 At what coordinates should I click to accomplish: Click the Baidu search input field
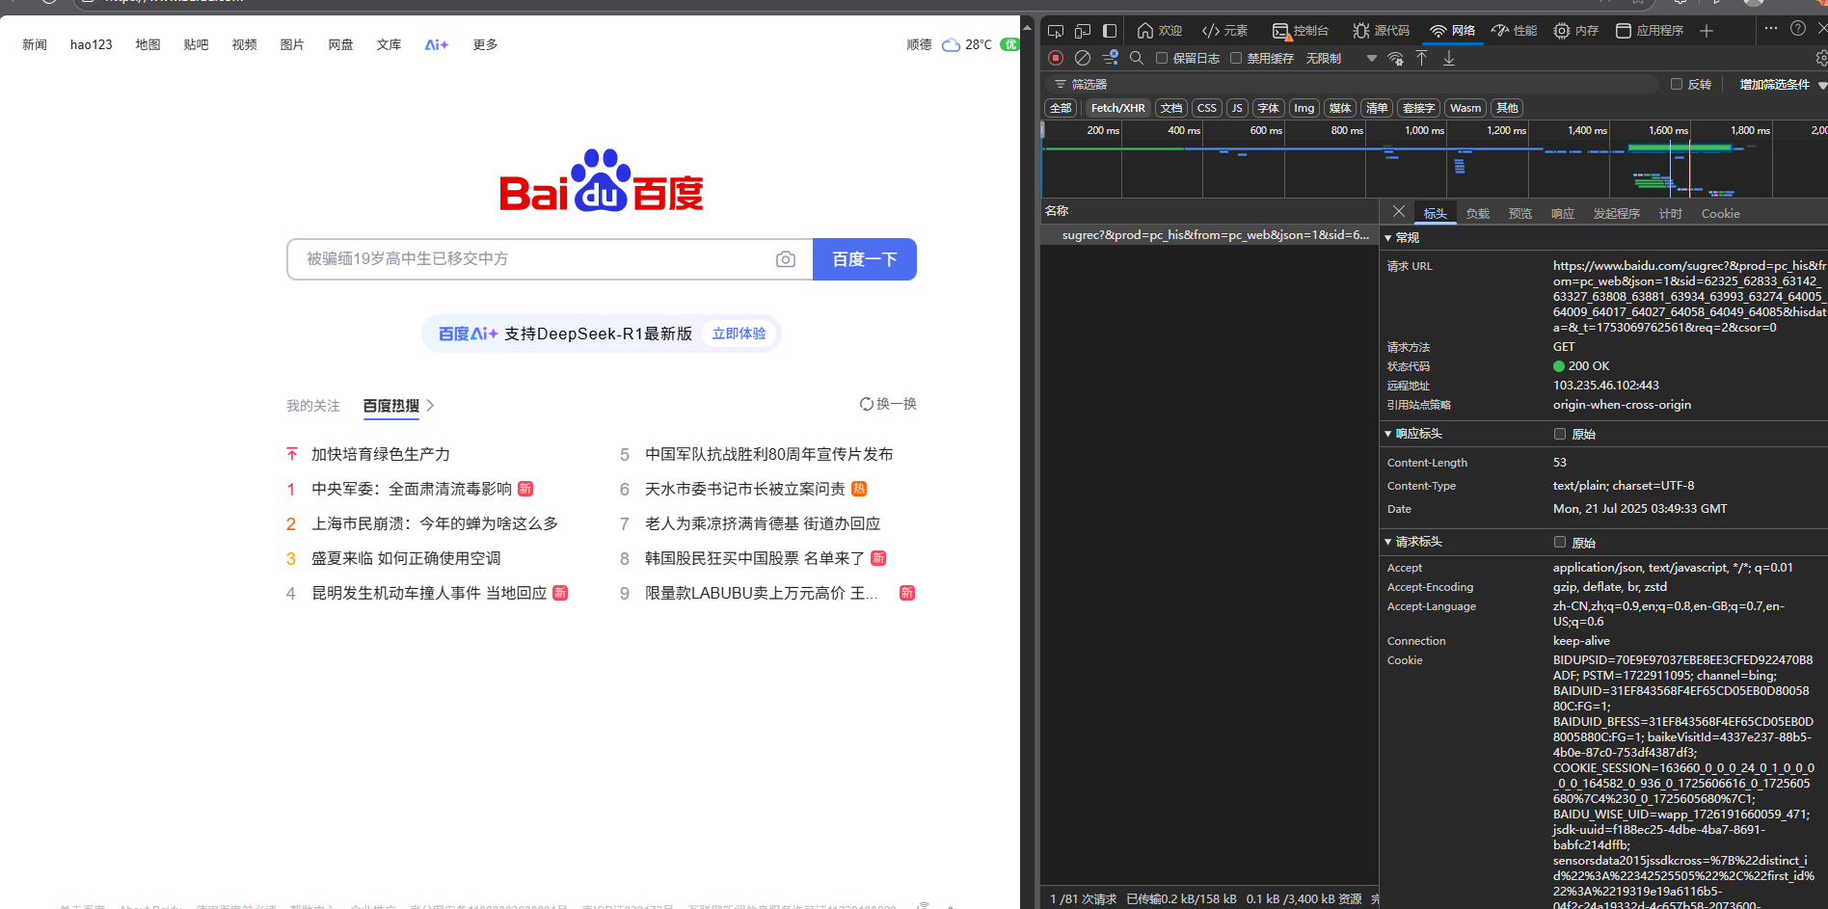tap(532, 259)
